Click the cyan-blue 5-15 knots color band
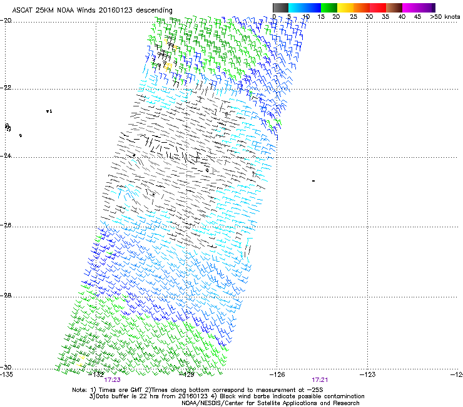Viewport: 463px width, 407px height. pos(305,8)
